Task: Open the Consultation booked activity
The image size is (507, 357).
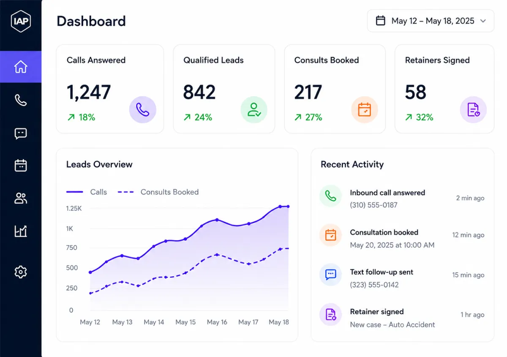Action: (x=402, y=238)
